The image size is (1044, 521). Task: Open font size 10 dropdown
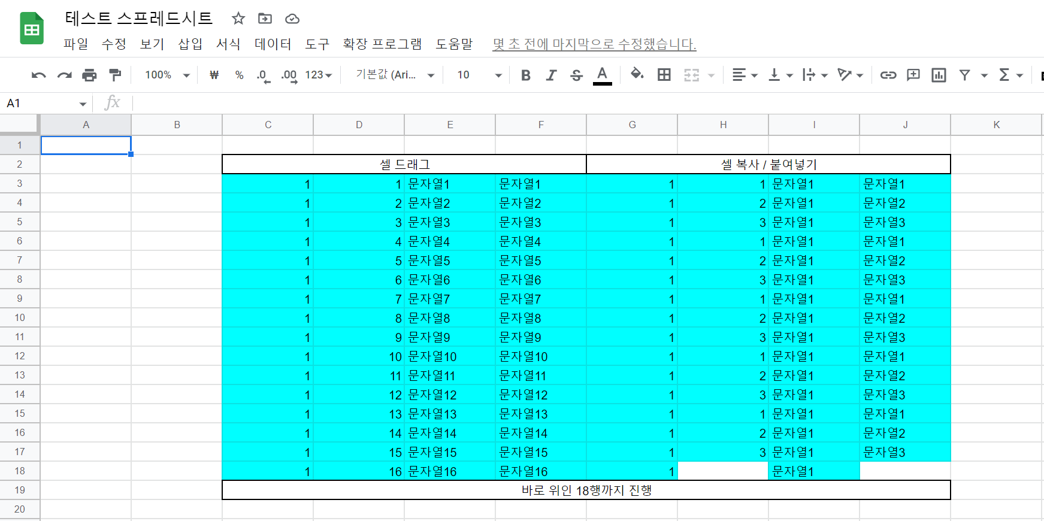pyautogui.click(x=479, y=75)
